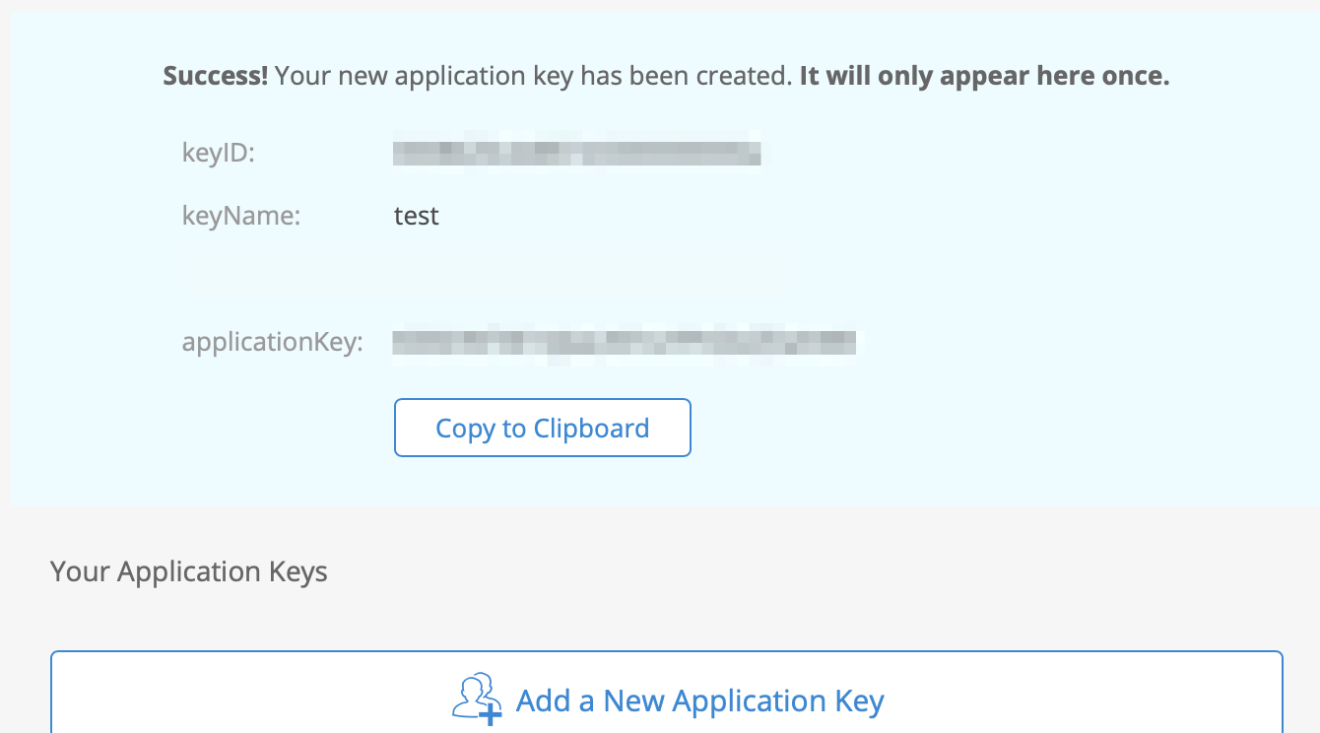Click the bold "Success!" text

[x=216, y=76]
